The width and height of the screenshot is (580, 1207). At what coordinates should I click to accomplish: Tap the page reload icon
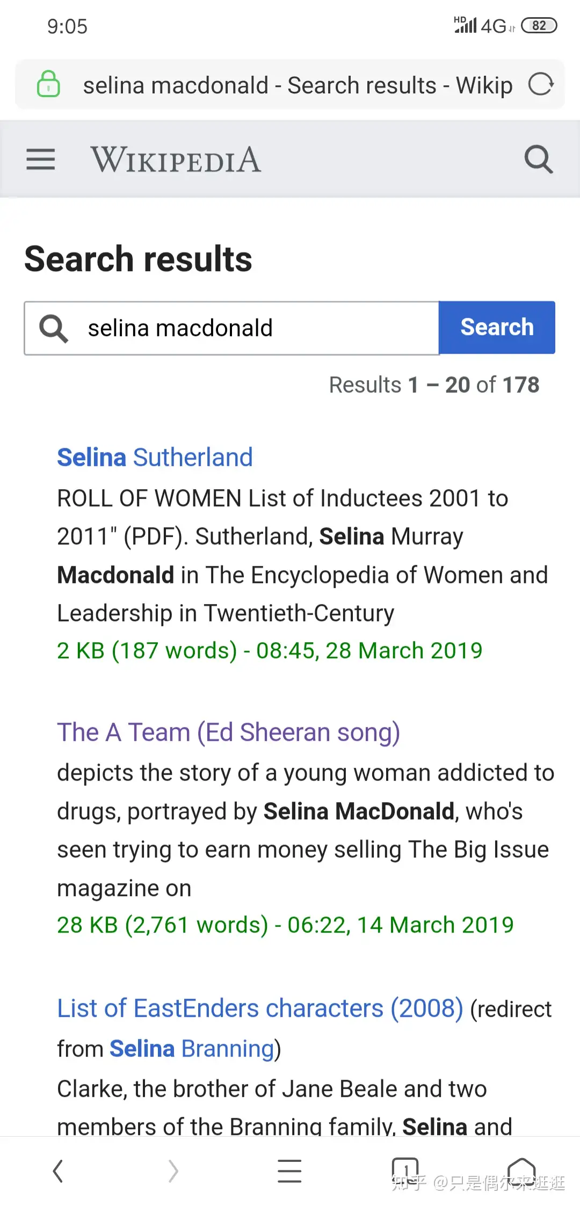[x=541, y=85]
